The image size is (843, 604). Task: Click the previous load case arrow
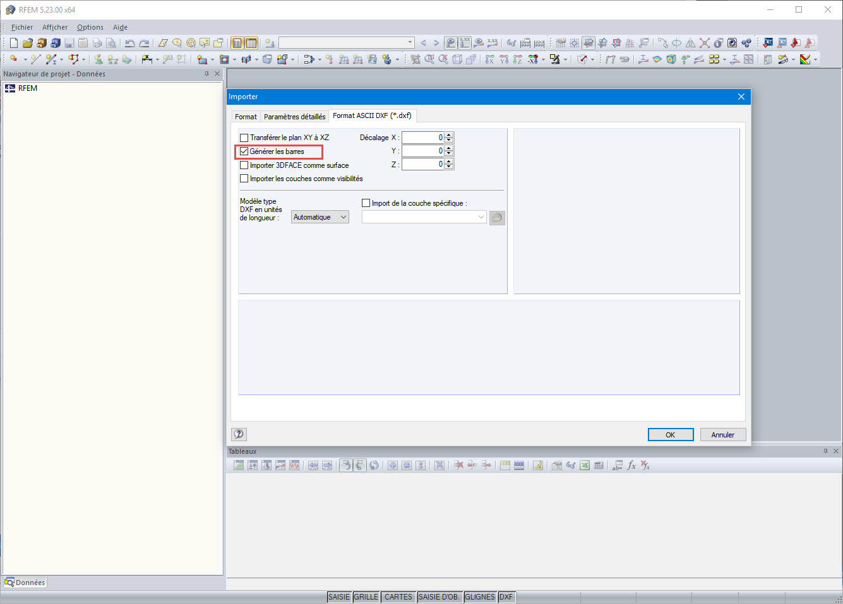pyautogui.click(x=423, y=43)
